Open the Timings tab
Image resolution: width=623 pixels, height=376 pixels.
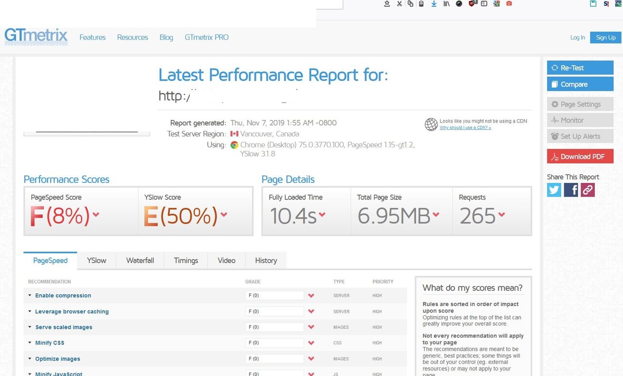point(186,260)
